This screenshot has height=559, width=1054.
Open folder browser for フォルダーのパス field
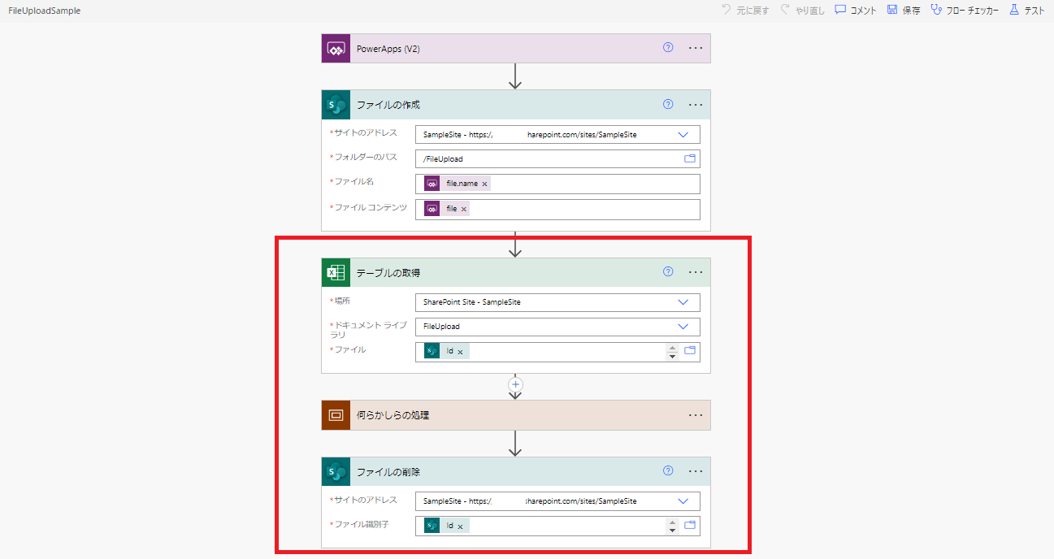click(691, 158)
